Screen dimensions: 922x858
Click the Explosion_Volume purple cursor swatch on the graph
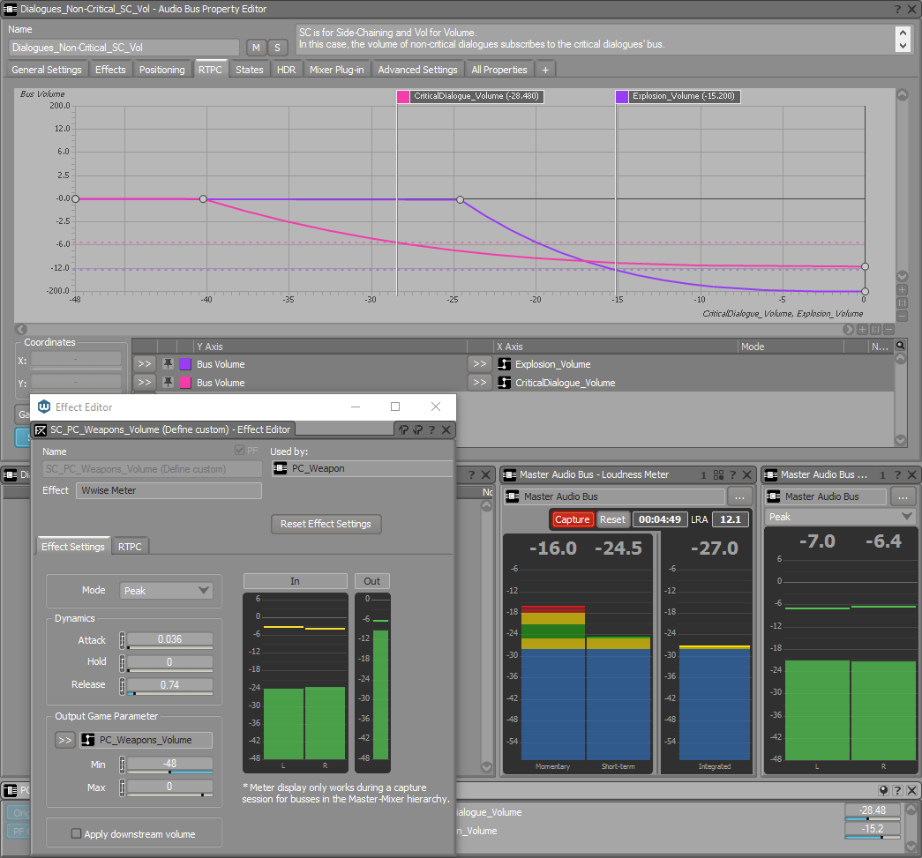point(621,96)
